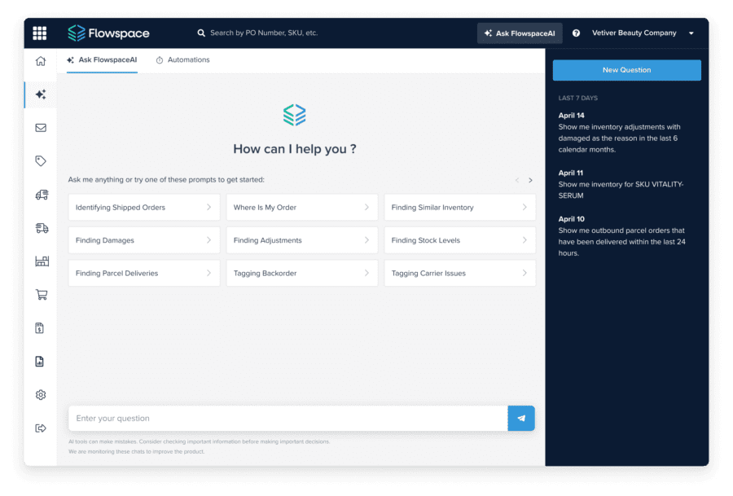Select the billing receipt icon in the sidebar
733x496 pixels.
point(40,327)
